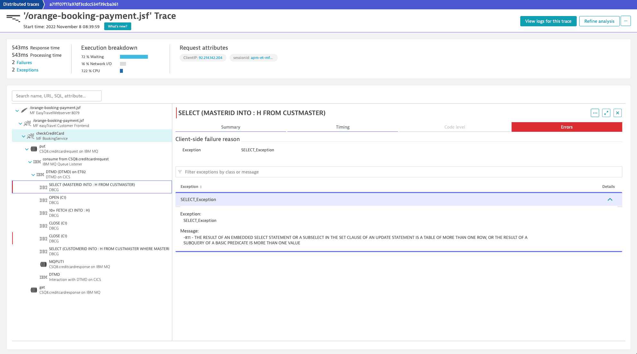Click the MQPUT1 queue icon

(43, 264)
